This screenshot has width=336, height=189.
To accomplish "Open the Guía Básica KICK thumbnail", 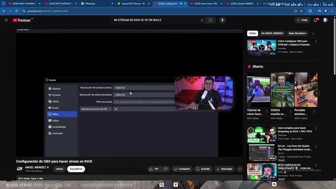I will [261, 135].
